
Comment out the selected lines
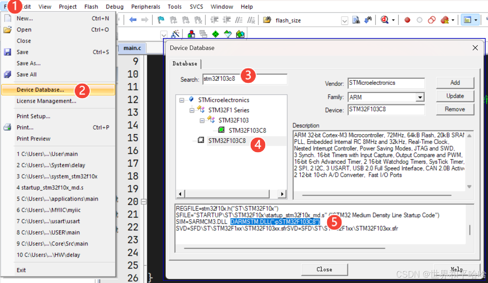click(239, 20)
